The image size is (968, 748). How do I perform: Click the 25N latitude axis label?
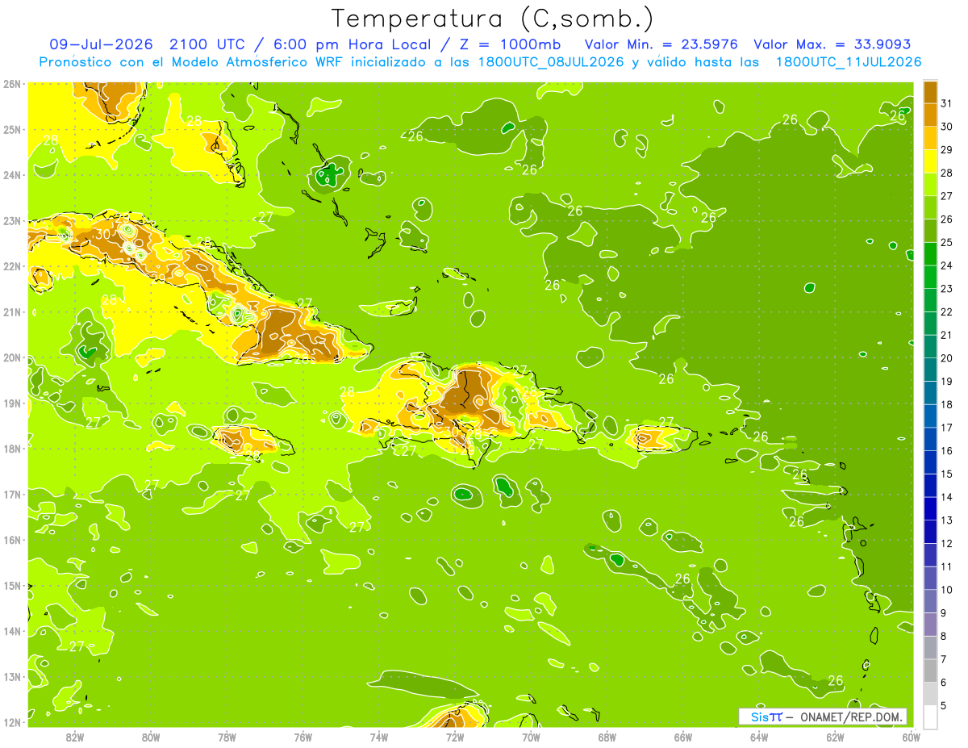pos(12,129)
